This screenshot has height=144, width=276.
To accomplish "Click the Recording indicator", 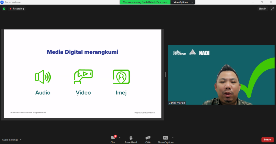I will 17,9.
